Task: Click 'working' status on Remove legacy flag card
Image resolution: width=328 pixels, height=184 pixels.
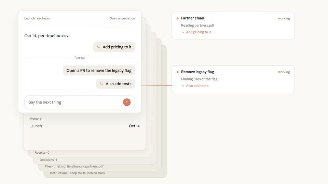Action: coord(284,72)
